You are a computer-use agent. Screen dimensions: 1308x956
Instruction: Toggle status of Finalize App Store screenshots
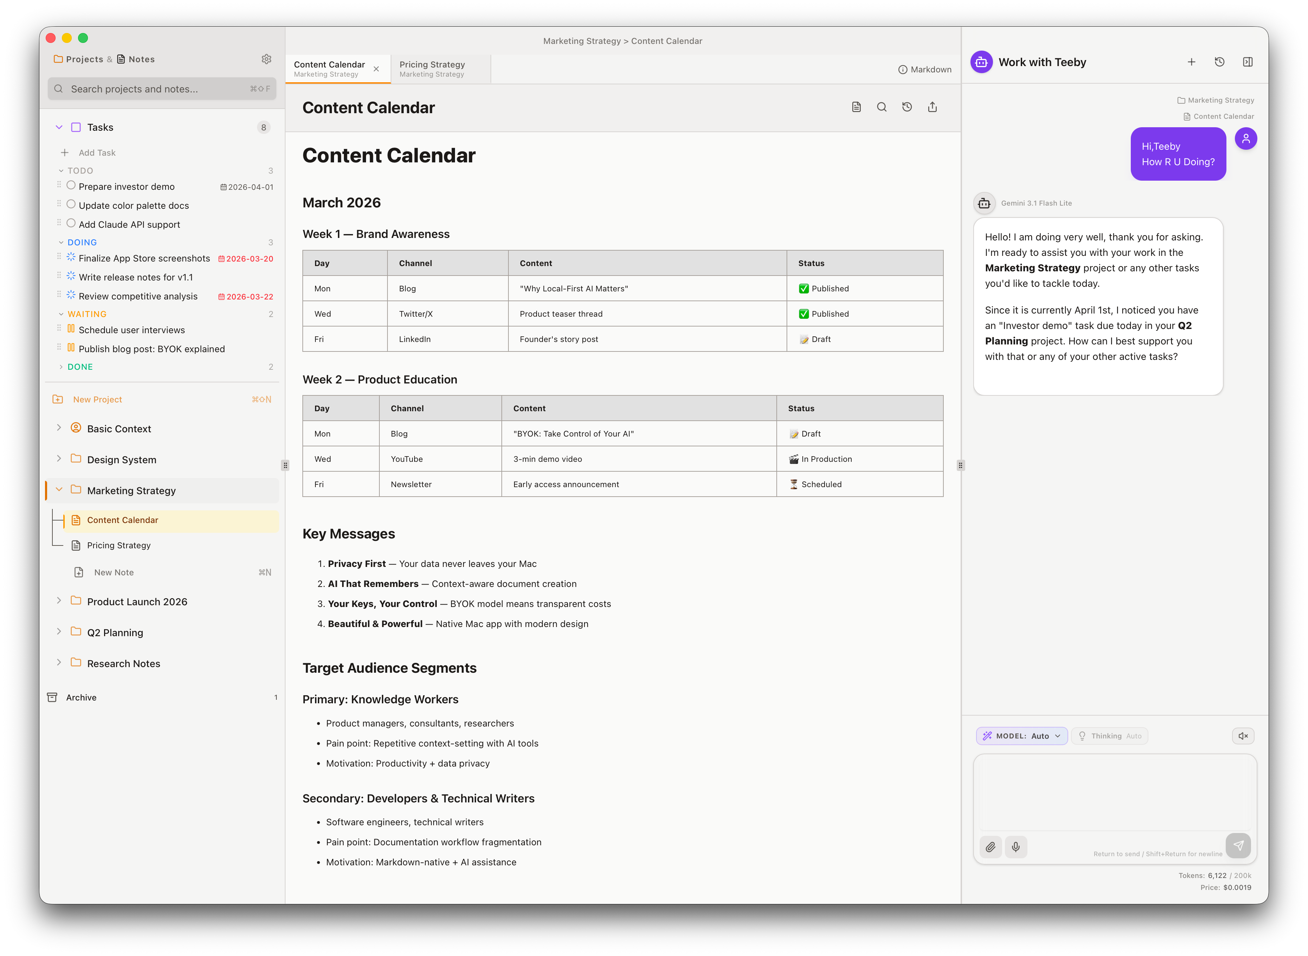[x=71, y=257]
